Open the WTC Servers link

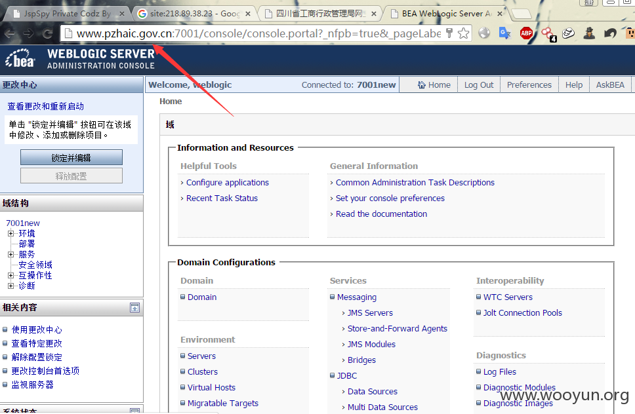click(x=508, y=297)
